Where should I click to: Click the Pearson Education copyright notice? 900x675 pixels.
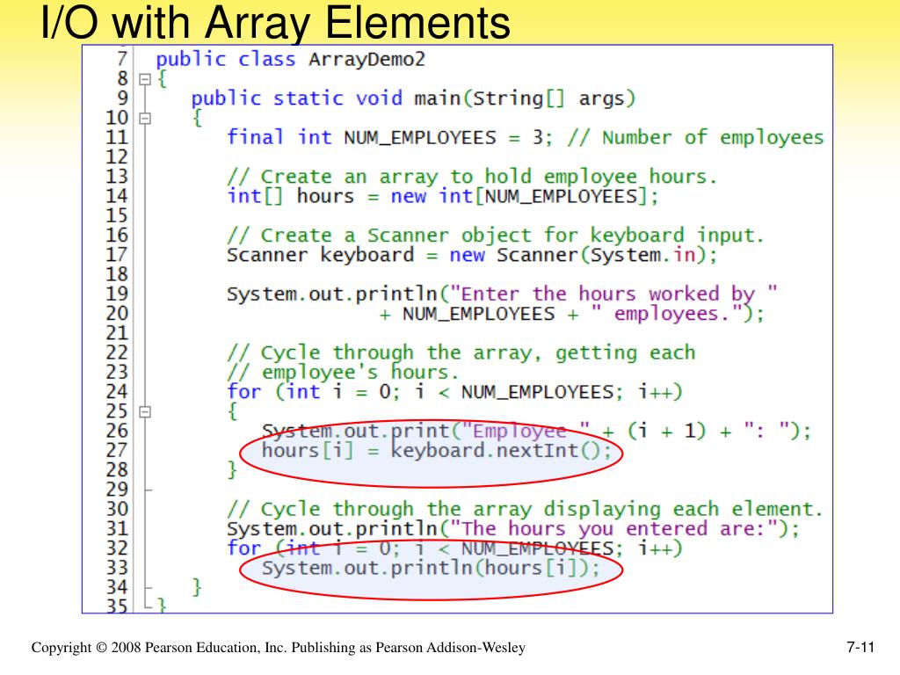coord(279,648)
